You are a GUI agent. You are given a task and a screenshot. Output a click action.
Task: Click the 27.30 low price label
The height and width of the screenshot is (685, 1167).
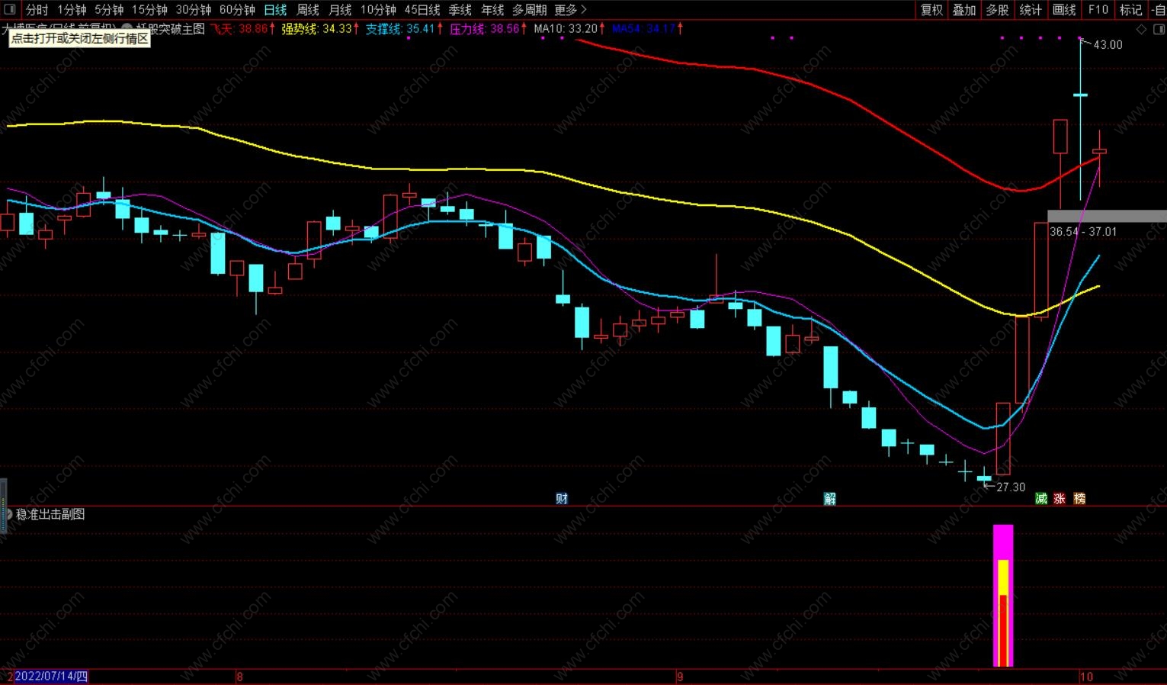click(x=1011, y=487)
